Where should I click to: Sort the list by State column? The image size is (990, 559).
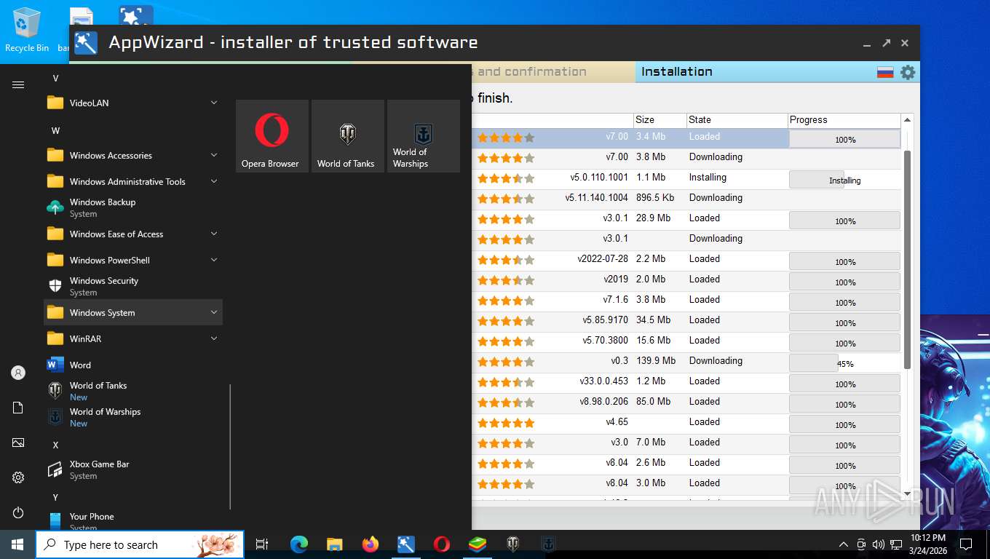coord(737,120)
